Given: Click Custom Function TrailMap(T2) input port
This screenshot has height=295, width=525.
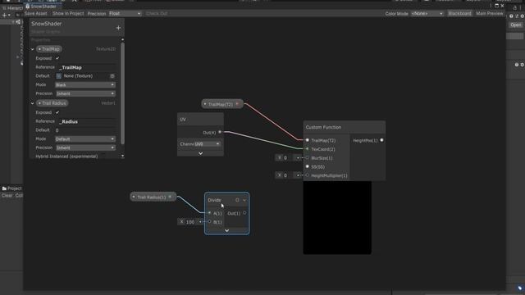Looking at the screenshot, I should coord(308,140).
